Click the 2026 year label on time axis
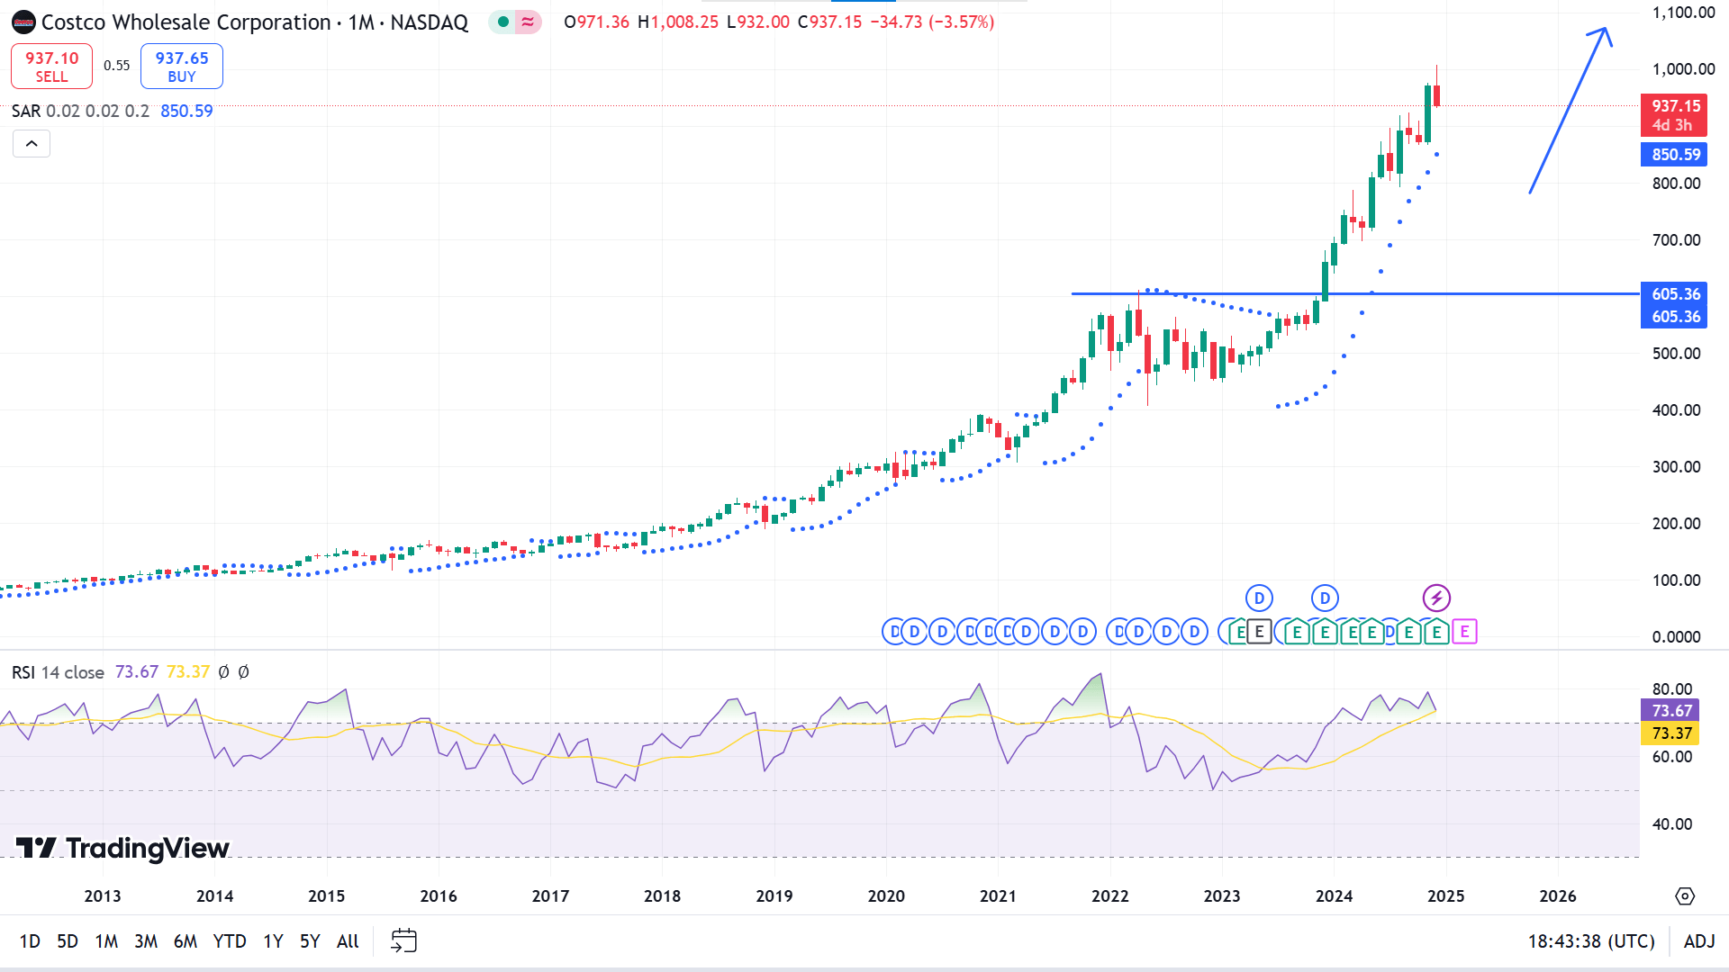The image size is (1729, 972). (x=1558, y=896)
